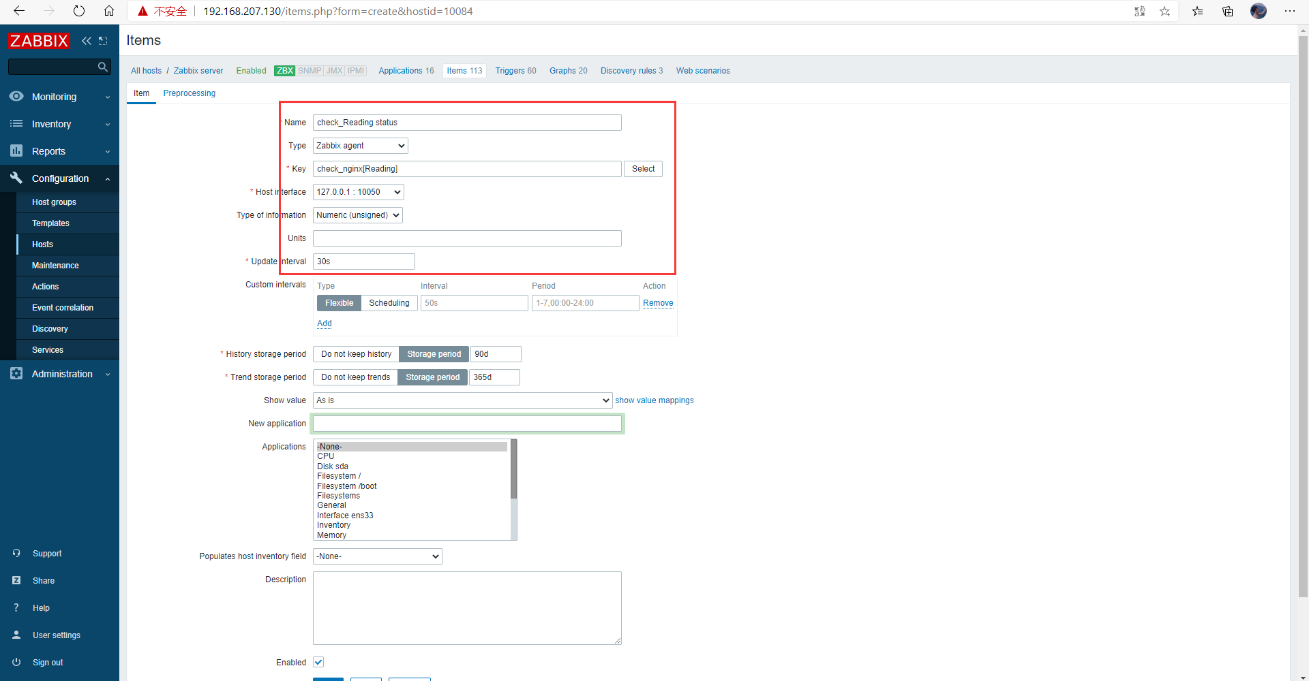Open Maintenance in Configuration menu
1309x681 pixels.
pos(55,266)
